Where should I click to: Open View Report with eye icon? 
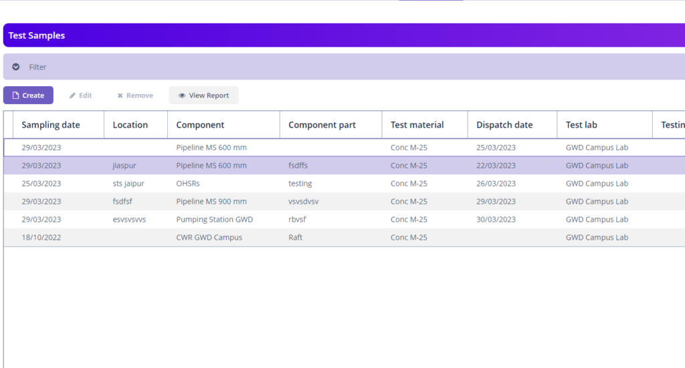203,96
